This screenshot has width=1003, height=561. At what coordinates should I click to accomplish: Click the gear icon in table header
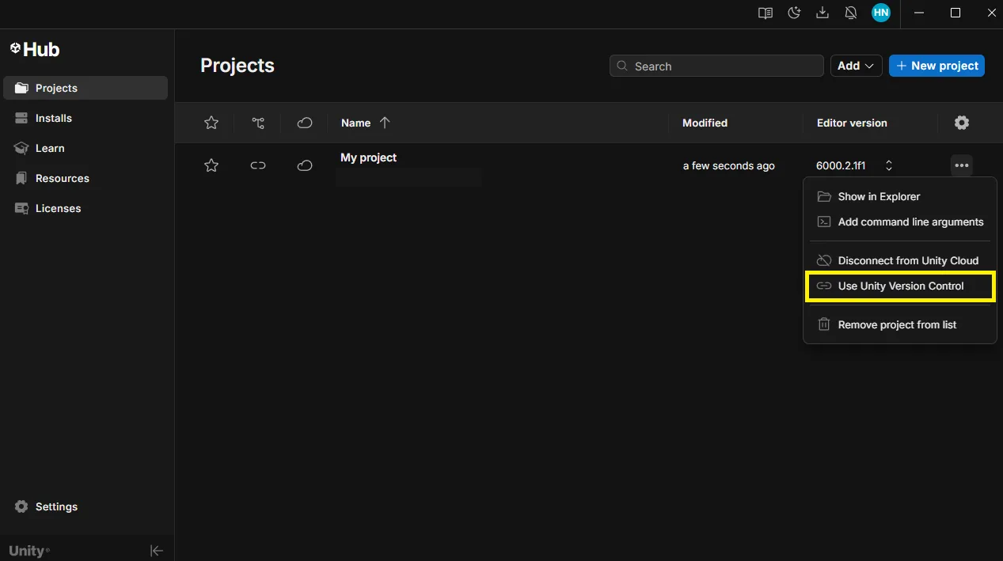coord(961,123)
